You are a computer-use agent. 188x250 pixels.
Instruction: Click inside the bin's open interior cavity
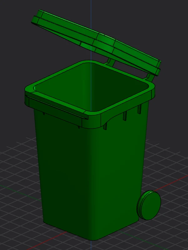(91, 86)
